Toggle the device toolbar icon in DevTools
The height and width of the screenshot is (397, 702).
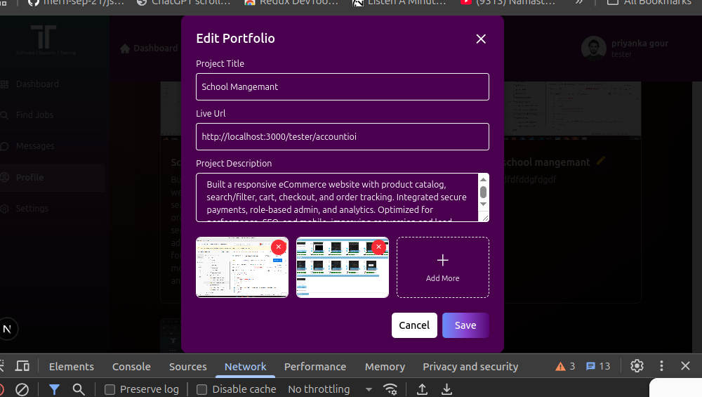click(x=22, y=366)
